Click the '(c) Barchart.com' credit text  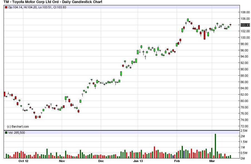[18, 126]
